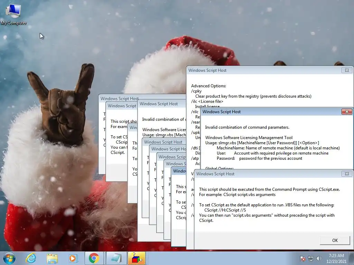Click "Windows Software Licensing Management Tool" in red-X dialog
Viewport: 354px width, 265px height.
point(249,137)
